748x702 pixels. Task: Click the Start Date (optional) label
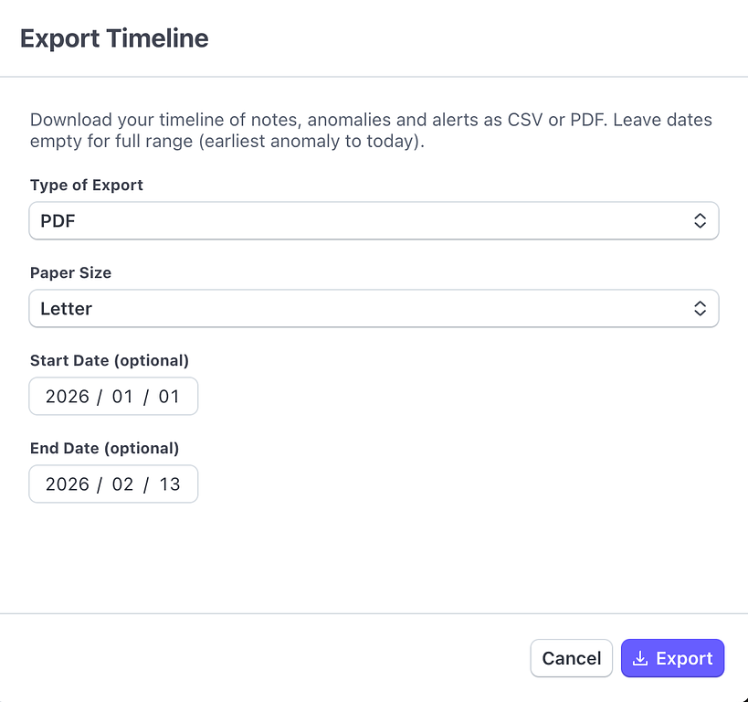point(109,360)
